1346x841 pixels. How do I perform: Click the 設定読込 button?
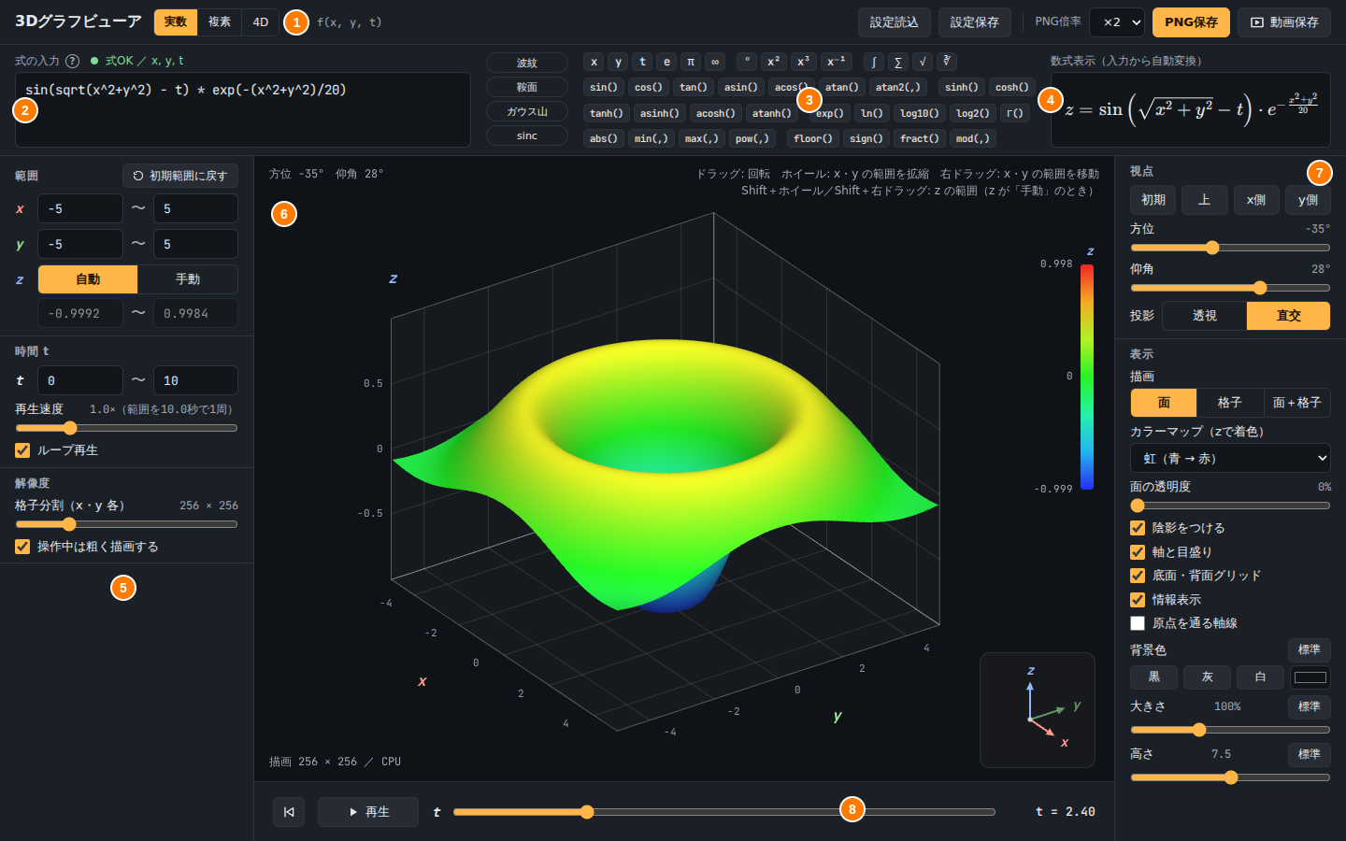click(895, 22)
